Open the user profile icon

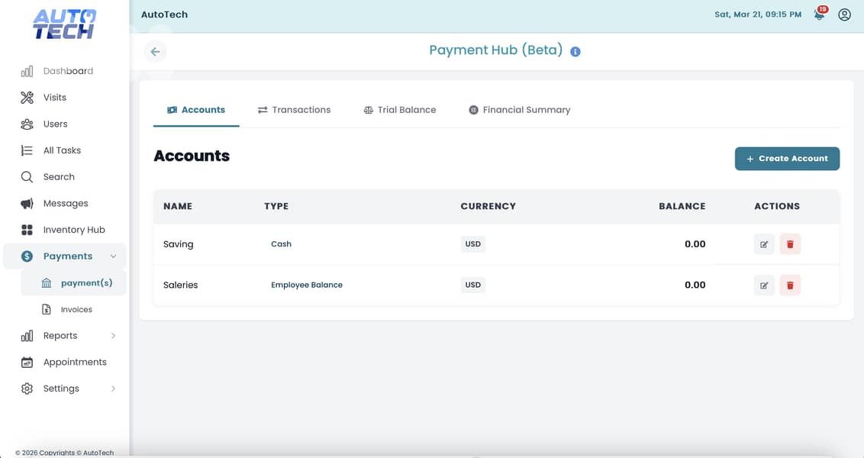pos(844,15)
